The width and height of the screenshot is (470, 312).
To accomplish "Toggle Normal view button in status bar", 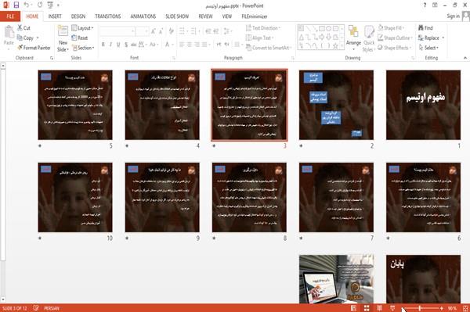I will click(353, 308).
